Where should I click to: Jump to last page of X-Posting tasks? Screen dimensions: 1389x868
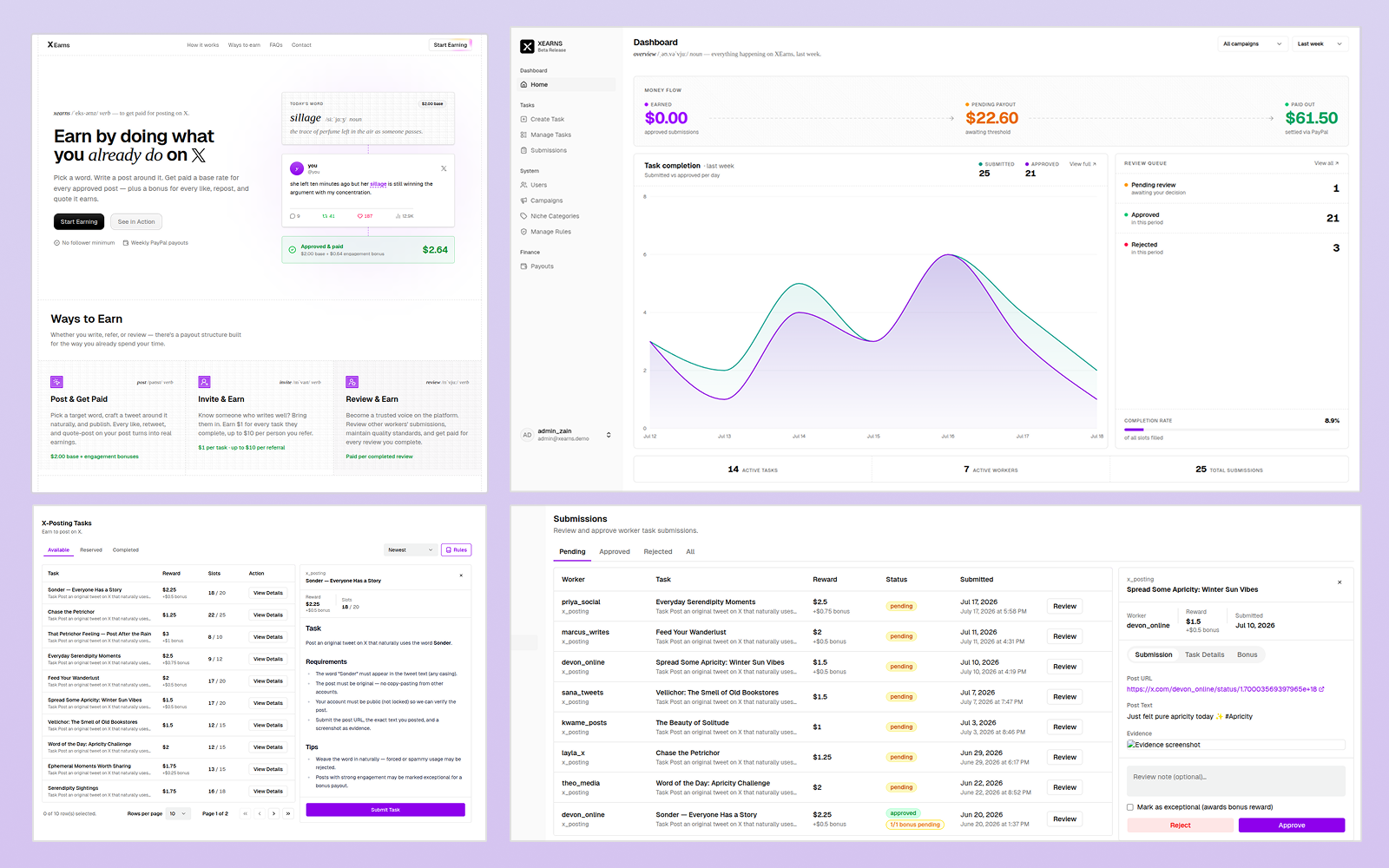coord(288,813)
